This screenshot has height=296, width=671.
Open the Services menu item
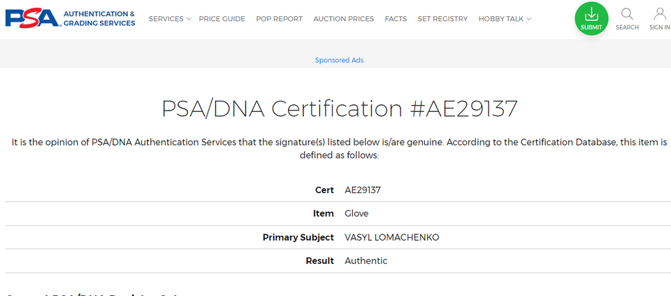166,19
